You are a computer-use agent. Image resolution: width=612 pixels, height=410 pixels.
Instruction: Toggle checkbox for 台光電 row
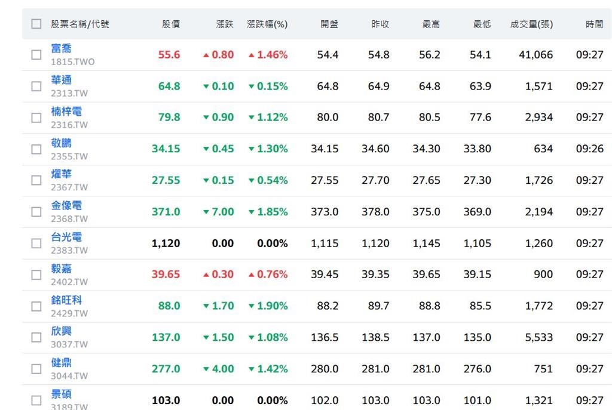tap(36, 243)
